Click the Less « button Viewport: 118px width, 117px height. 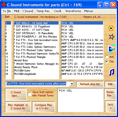point(110,106)
